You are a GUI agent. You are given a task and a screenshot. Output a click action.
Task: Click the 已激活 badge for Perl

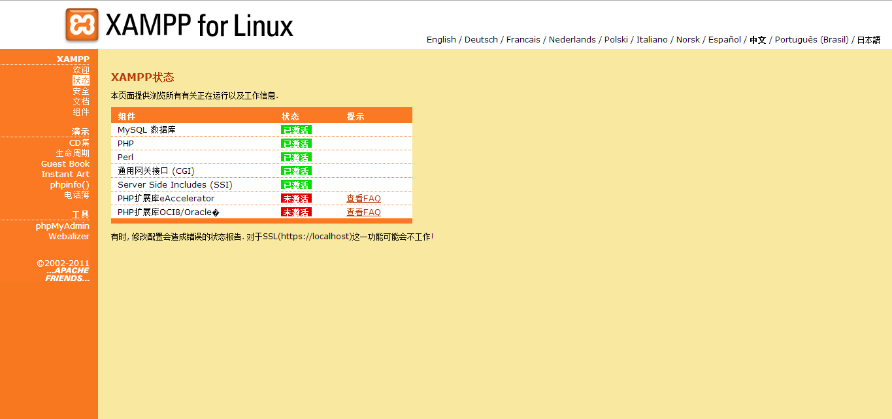[296, 157]
